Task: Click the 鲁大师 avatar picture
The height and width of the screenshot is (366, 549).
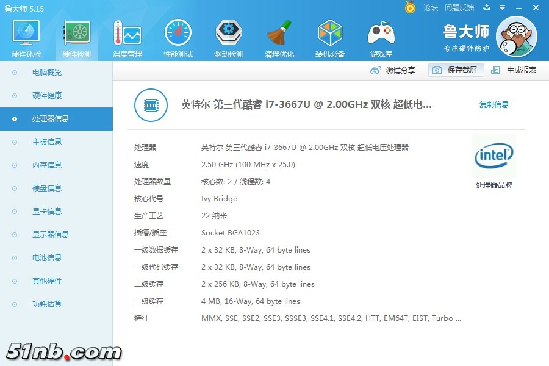Action: click(x=516, y=37)
